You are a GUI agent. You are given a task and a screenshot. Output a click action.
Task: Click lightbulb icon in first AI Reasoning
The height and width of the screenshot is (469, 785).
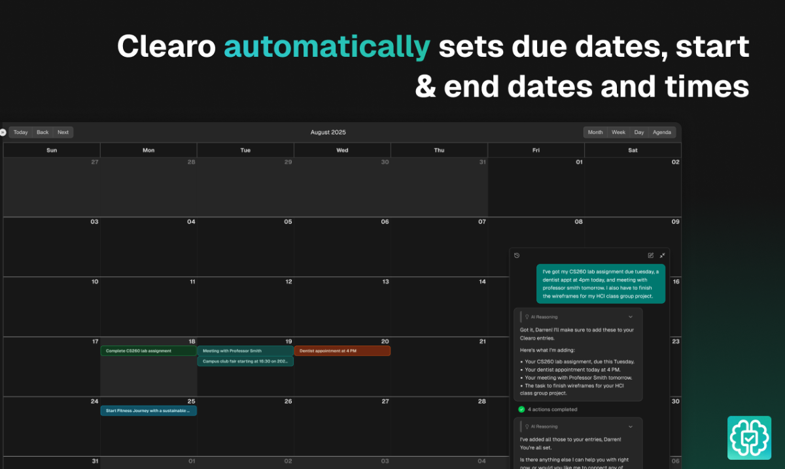pos(527,317)
